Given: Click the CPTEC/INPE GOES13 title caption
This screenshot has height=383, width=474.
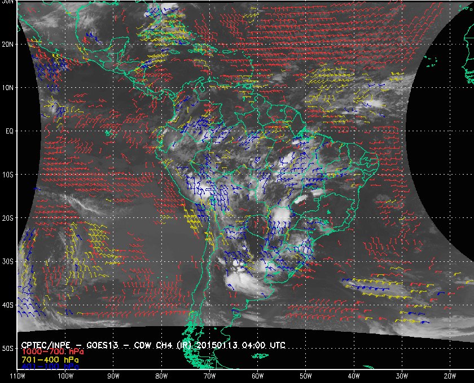Looking at the screenshot, I should coord(153,345).
